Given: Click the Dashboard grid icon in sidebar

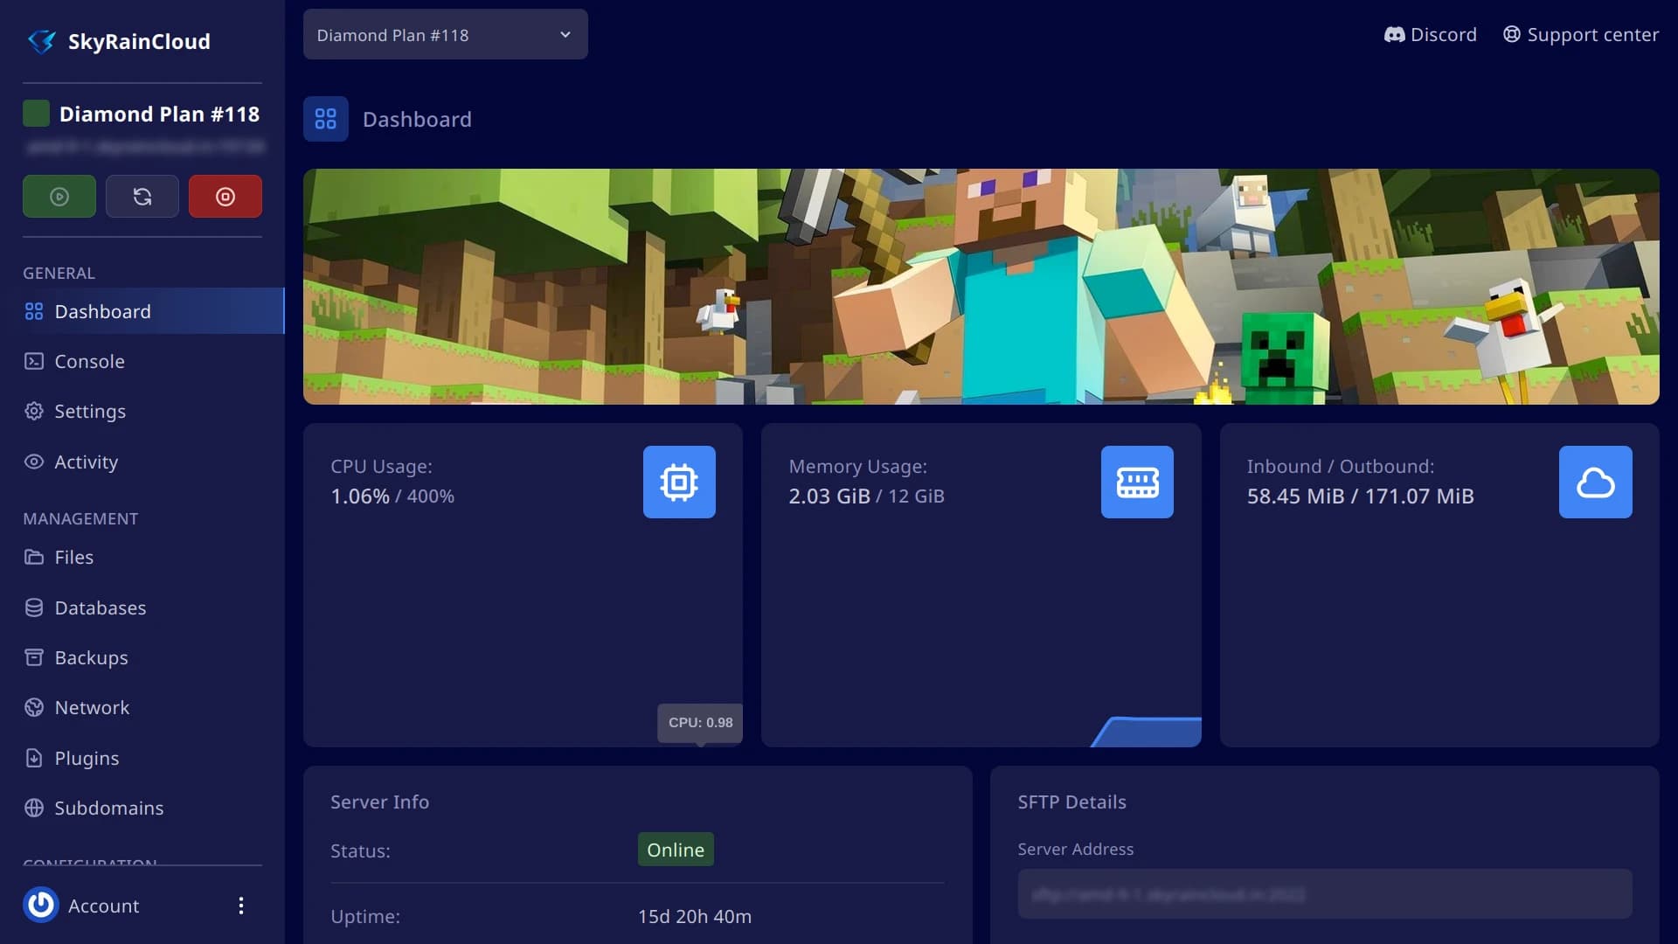Looking at the screenshot, I should (34, 311).
